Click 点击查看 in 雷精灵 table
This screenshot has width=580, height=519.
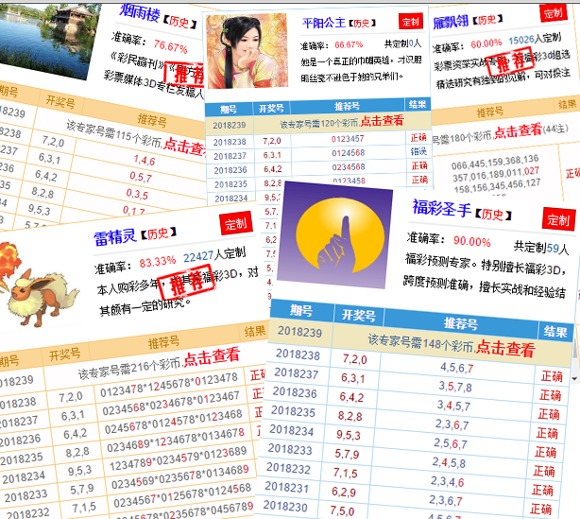point(212,356)
